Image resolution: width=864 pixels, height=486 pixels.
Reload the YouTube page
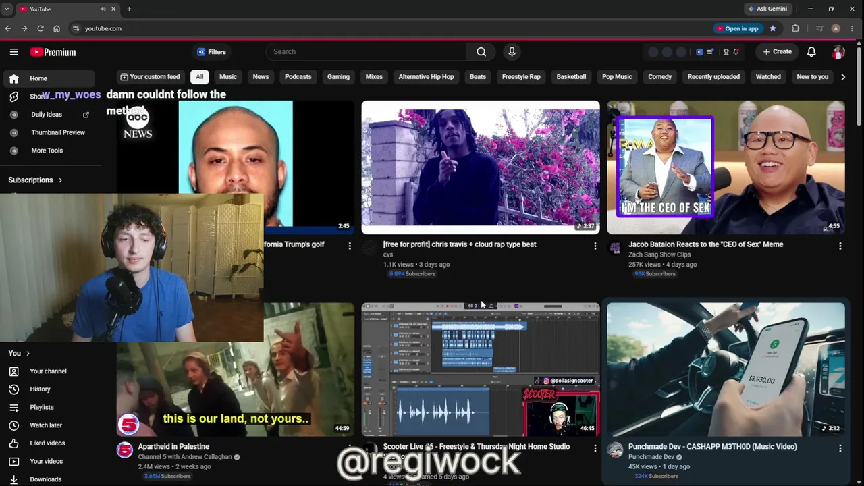pyautogui.click(x=40, y=28)
